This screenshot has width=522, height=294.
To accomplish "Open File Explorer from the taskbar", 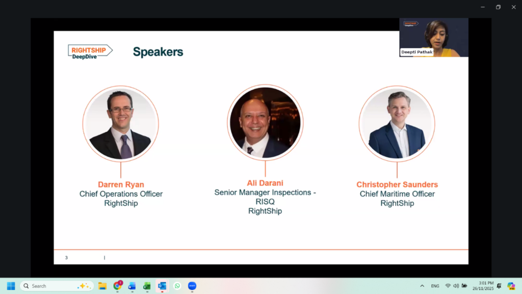I will [x=102, y=286].
